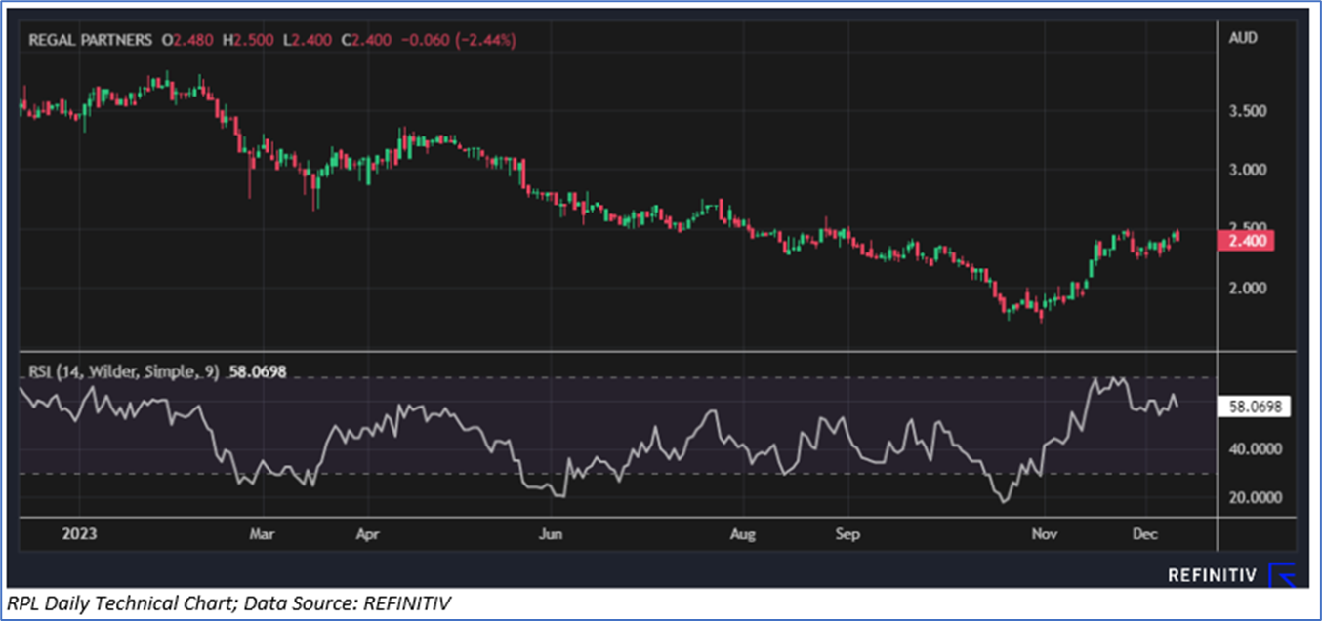This screenshot has height=621, width=1322.
Task: Click the Nov time axis label
Action: coord(1045,534)
